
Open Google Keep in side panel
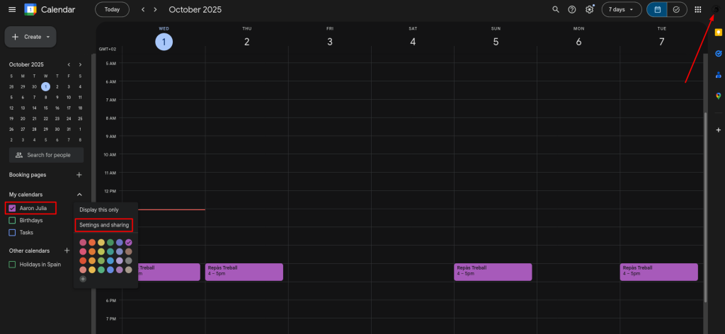pyautogui.click(x=718, y=33)
